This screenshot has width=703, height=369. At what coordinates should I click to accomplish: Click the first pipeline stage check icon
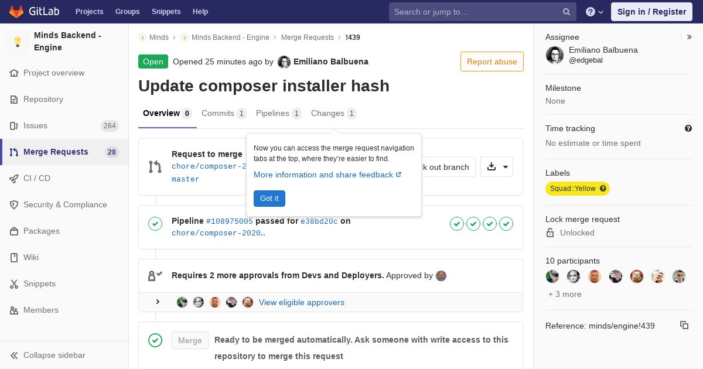pyautogui.click(x=457, y=224)
